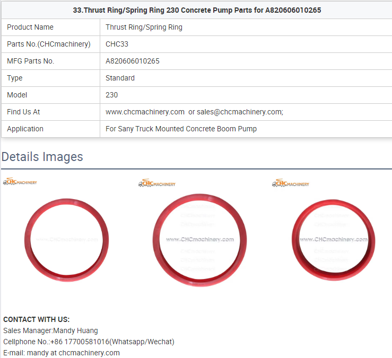Click the 'Standard' type value cell
Image resolution: width=392 pixels, height=358 pixels.
pos(120,78)
